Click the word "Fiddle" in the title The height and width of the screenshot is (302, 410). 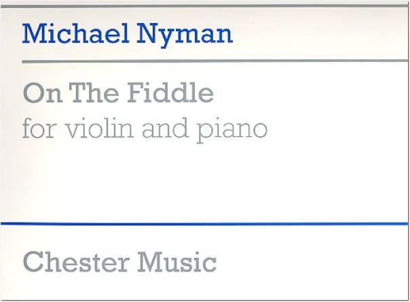click(x=170, y=93)
